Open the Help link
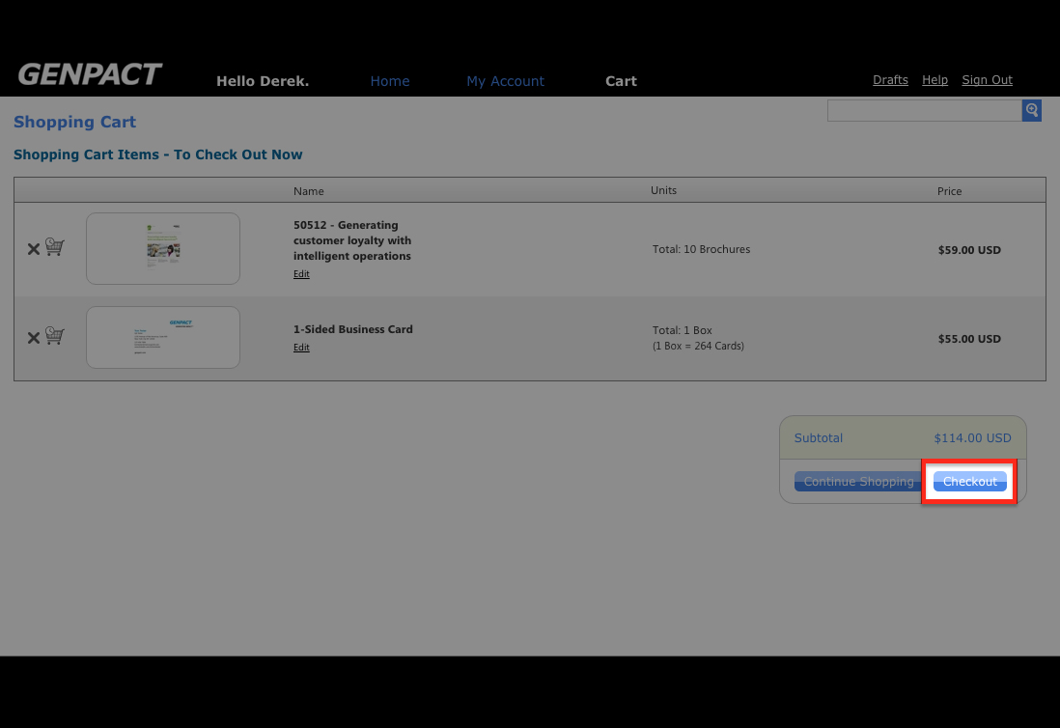The image size is (1060, 728). [934, 80]
